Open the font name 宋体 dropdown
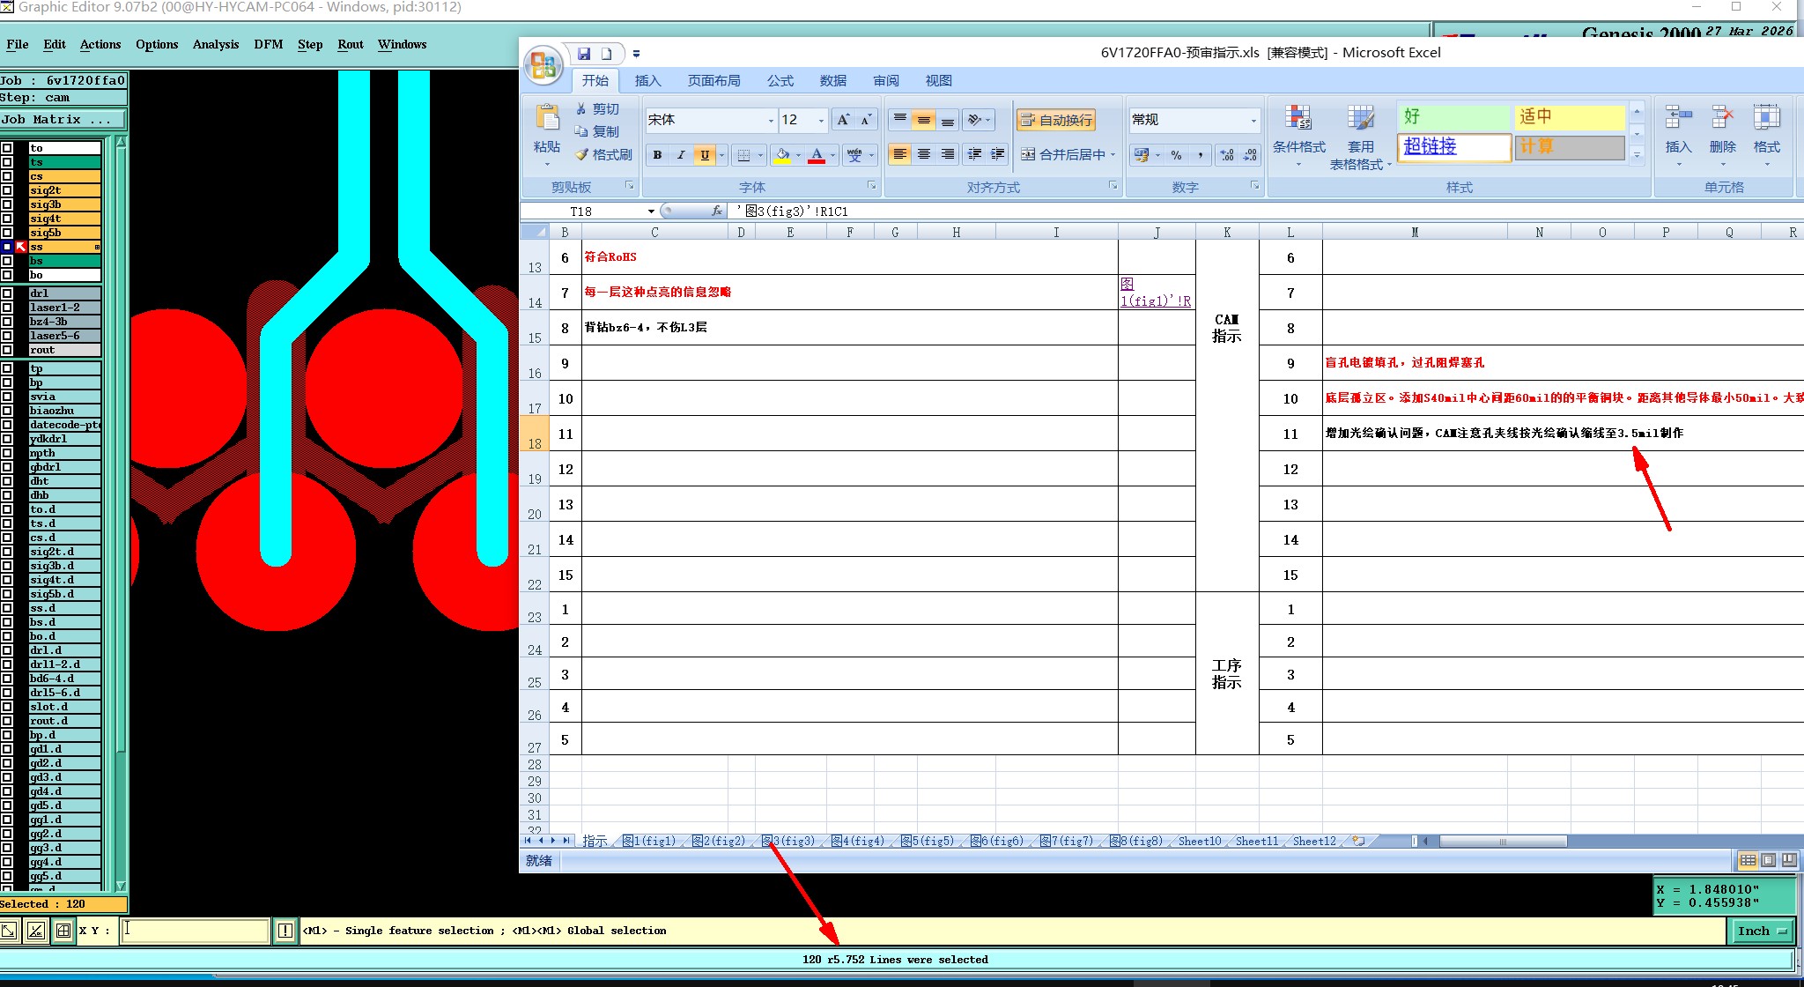 tap(771, 120)
